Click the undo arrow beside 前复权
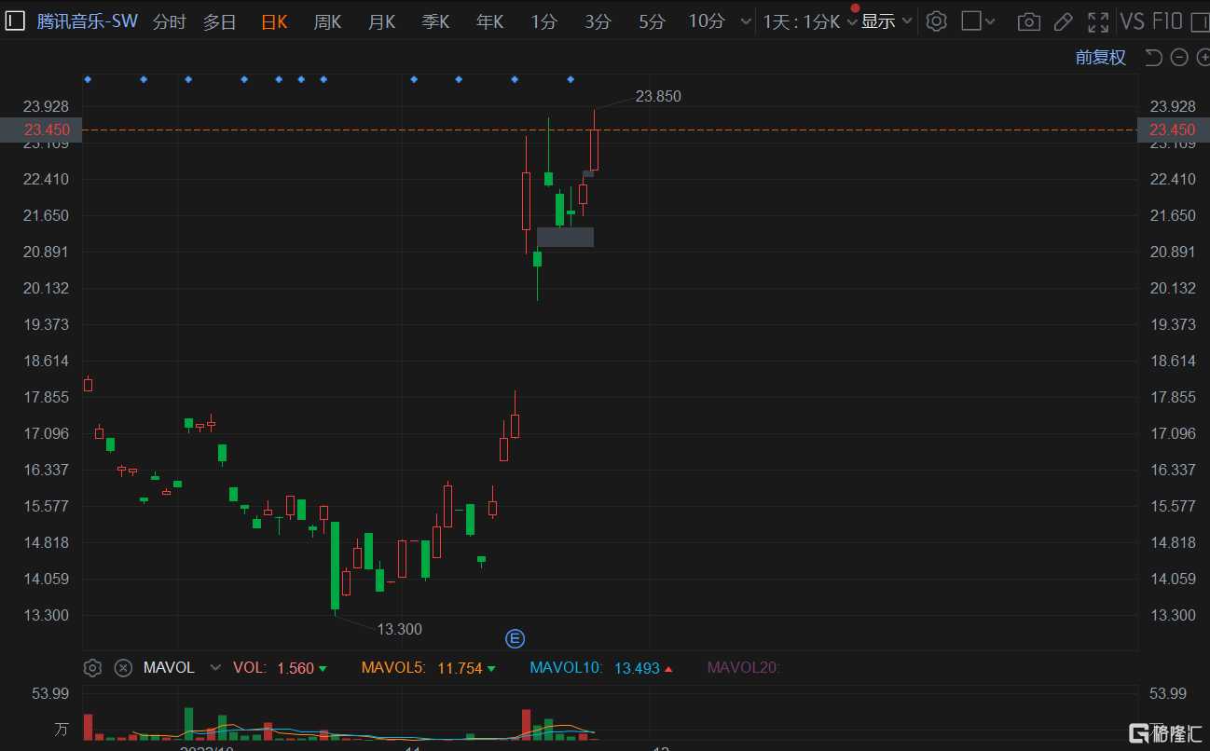Screen dimensions: 1210x751 1153,58
